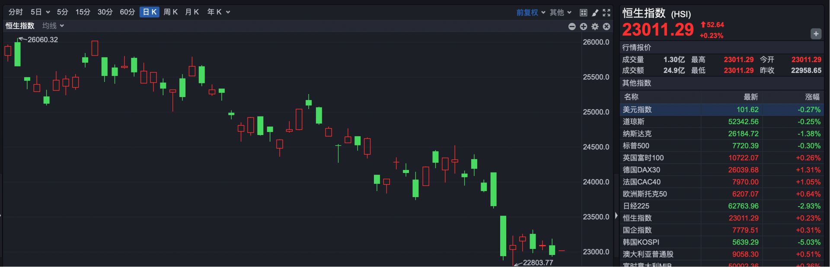Open the 其他 options dropdown
Screen dimensions: 830x267
561,13
